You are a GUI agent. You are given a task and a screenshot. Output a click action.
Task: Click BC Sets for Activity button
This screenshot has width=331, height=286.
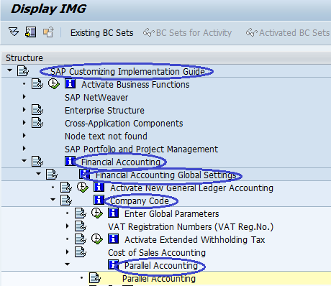click(187, 33)
